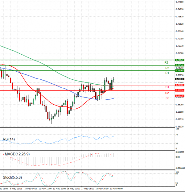Select the 0.71620 price tag

[x=180, y=60]
